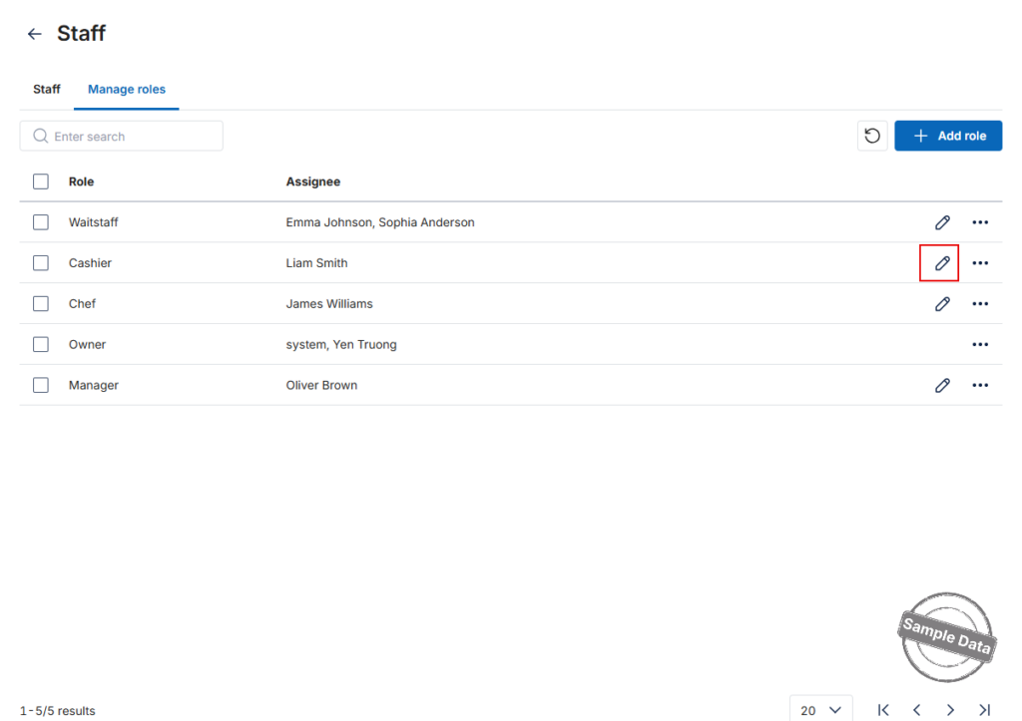Edit the Chef role via the pencil icon
Screen dimensions: 1022x721
pyautogui.click(x=942, y=304)
